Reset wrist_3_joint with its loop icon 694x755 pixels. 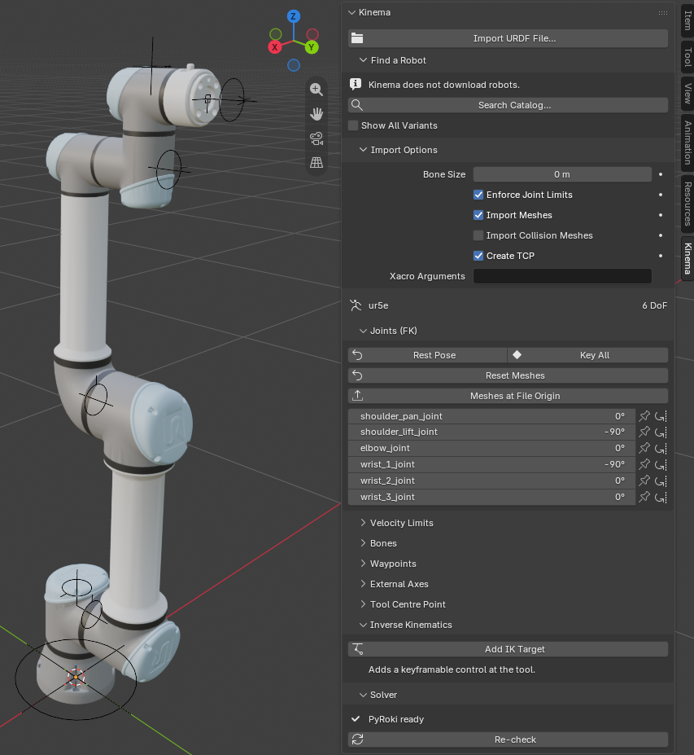click(661, 497)
